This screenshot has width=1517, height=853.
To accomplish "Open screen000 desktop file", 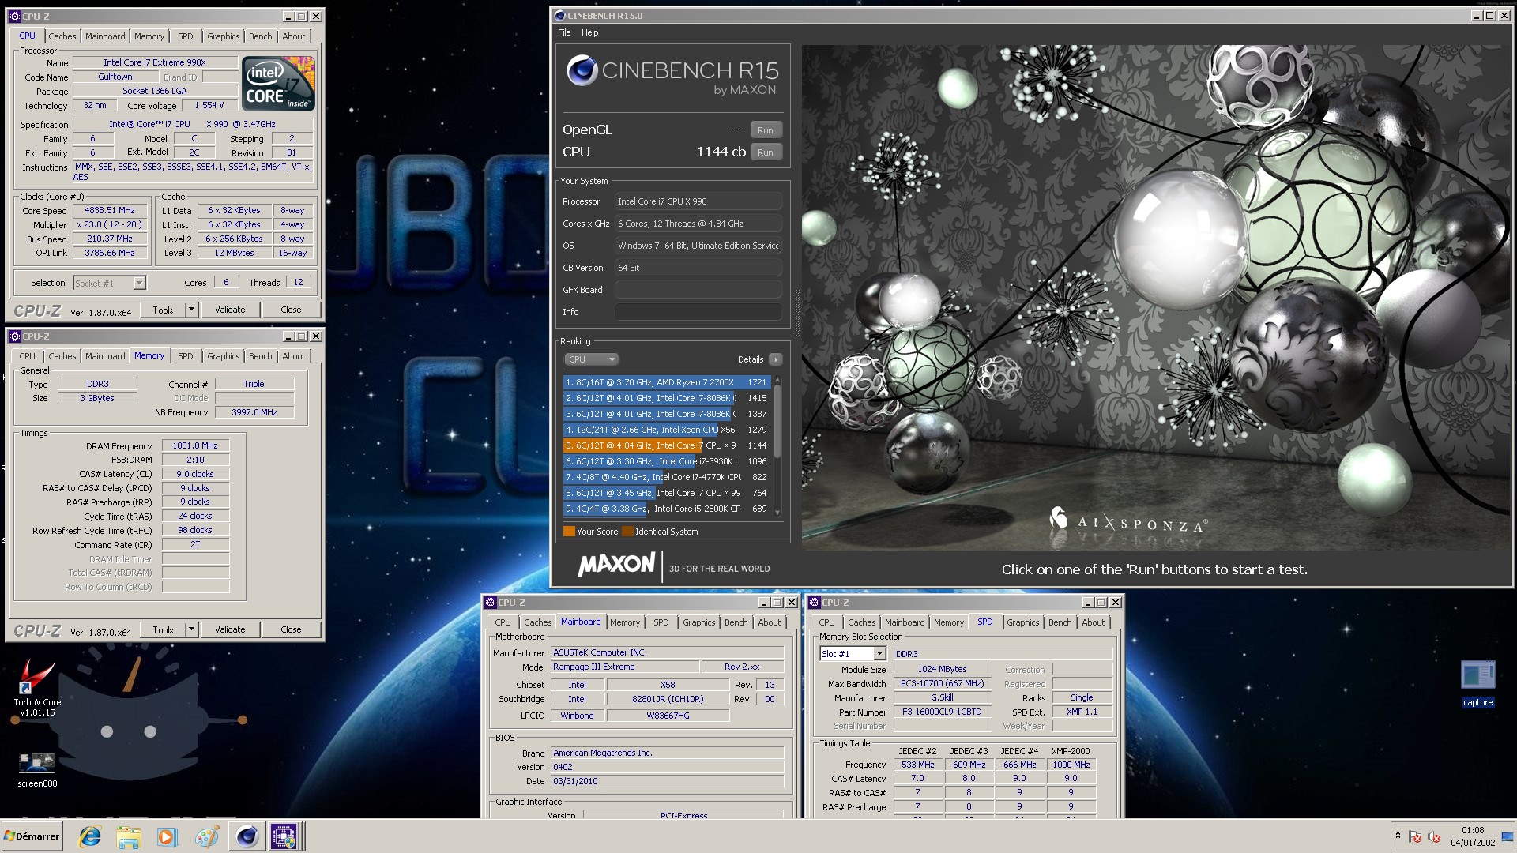I will [36, 770].
